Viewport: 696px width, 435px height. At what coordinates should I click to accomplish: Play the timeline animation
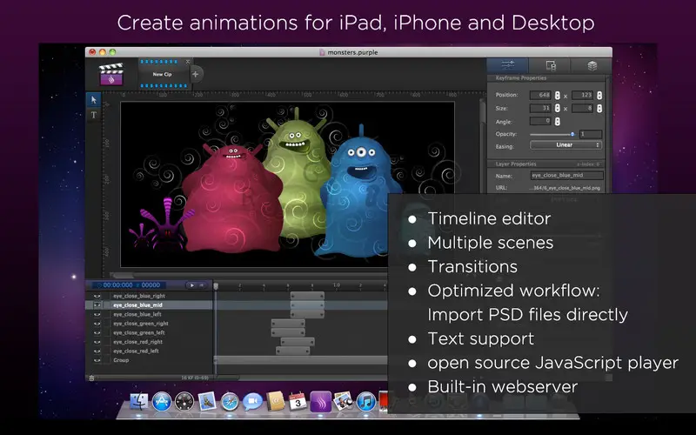click(192, 285)
